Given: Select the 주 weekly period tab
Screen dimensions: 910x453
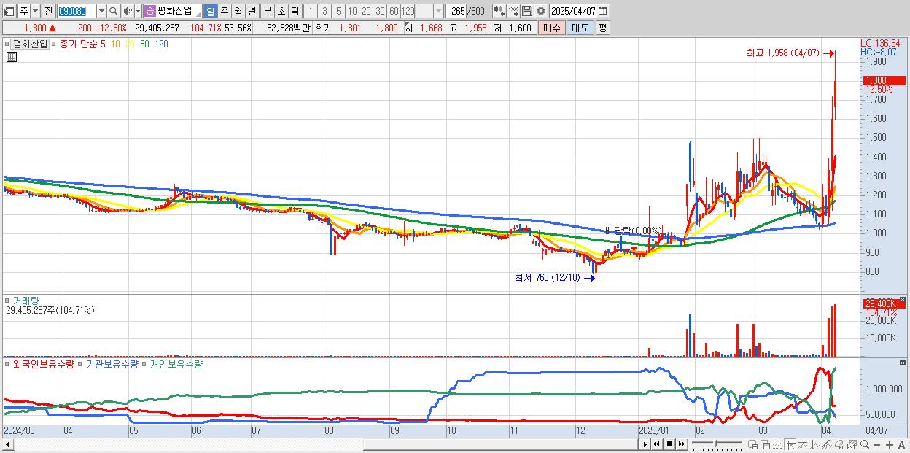Looking at the screenshot, I should click(224, 11).
